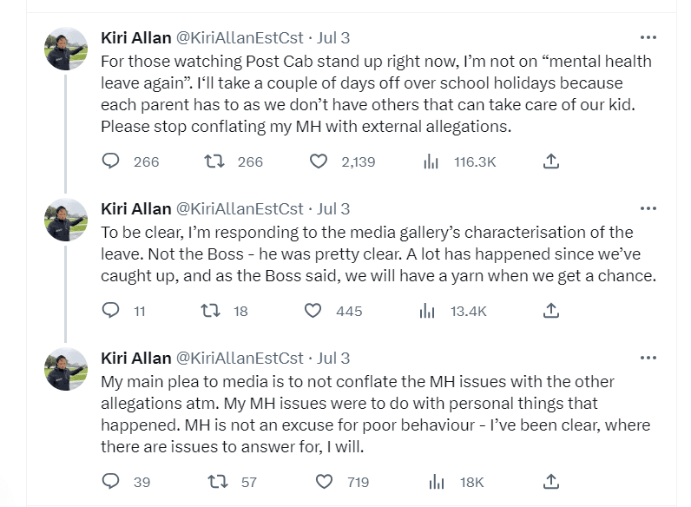
Task: Share the first tweet in thread
Action: [550, 161]
